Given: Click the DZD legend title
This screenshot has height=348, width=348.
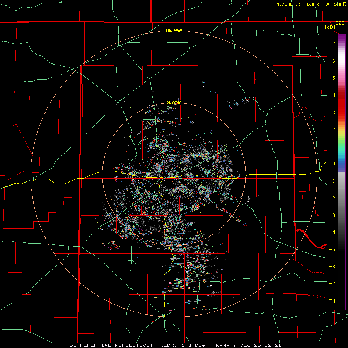Looking at the screenshot, I should pyautogui.click(x=340, y=23).
